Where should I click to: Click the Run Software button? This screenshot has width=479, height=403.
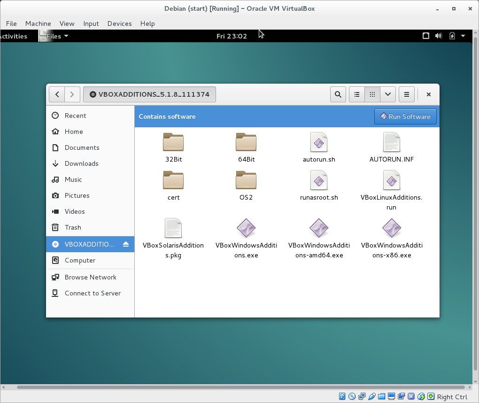tap(405, 116)
